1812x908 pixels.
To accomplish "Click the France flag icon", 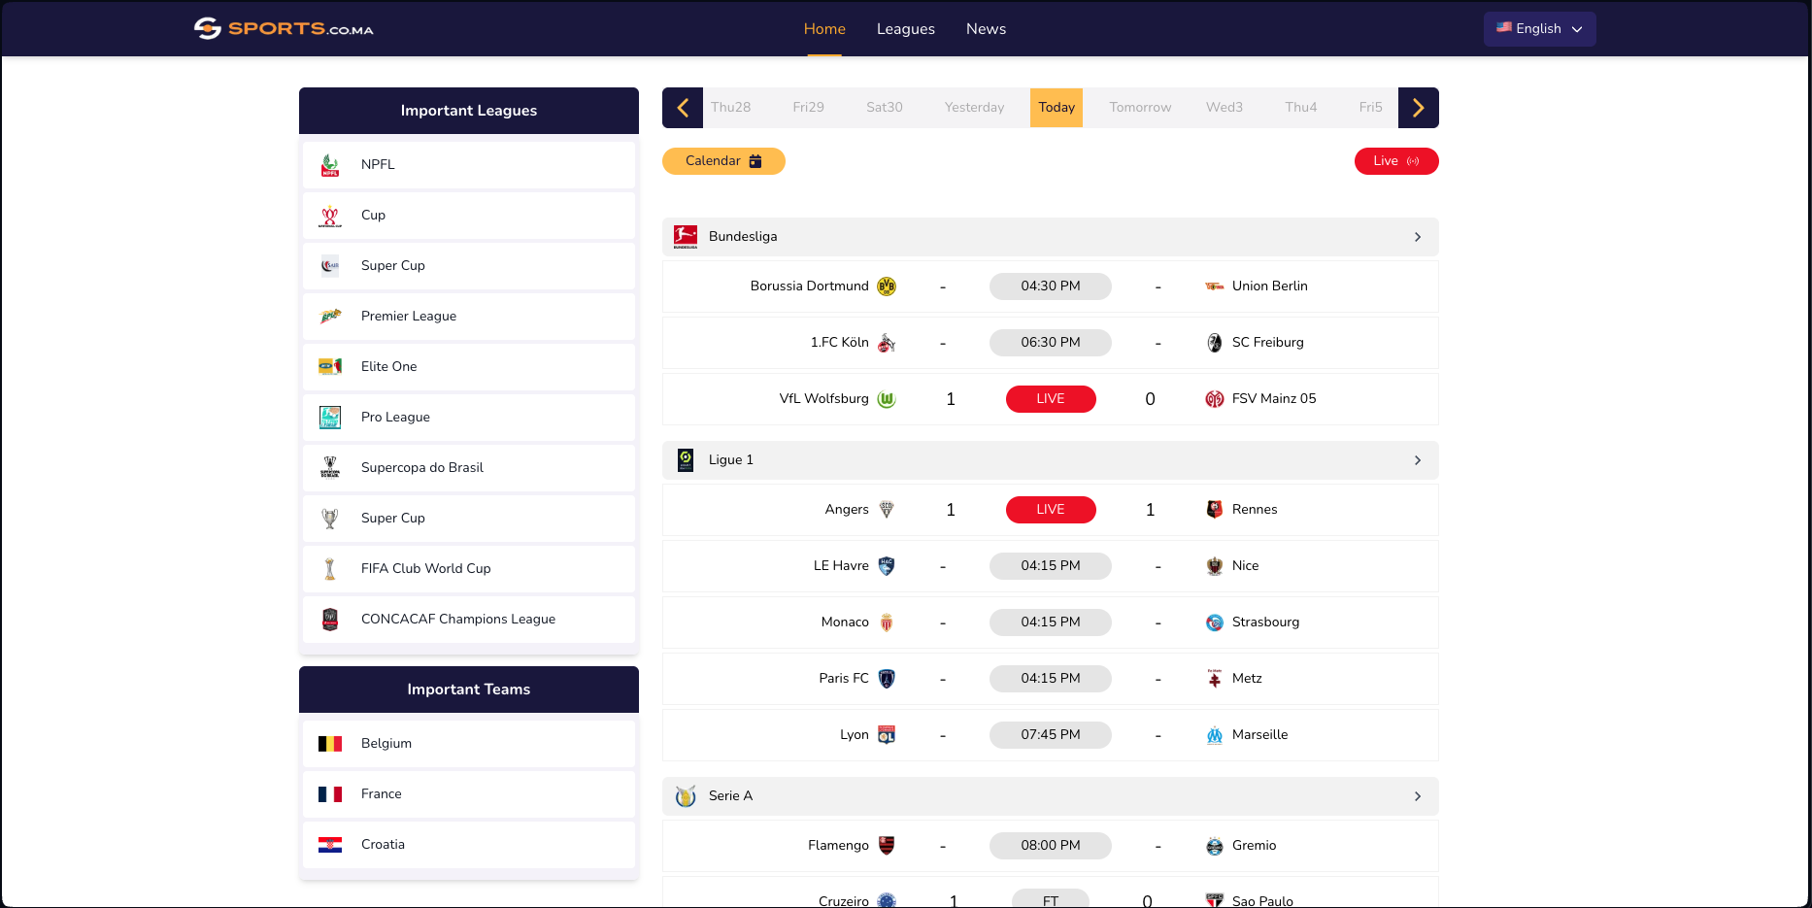I will pos(330,794).
